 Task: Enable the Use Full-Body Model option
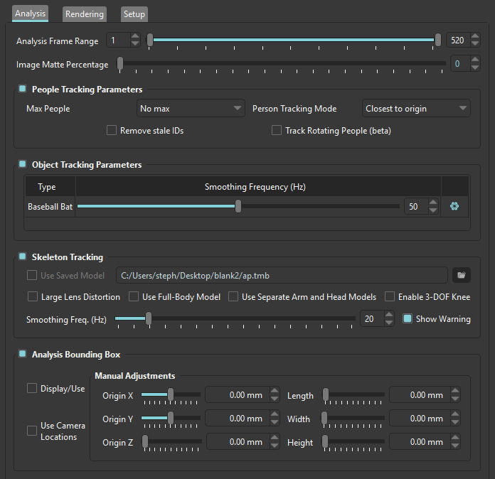click(134, 296)
